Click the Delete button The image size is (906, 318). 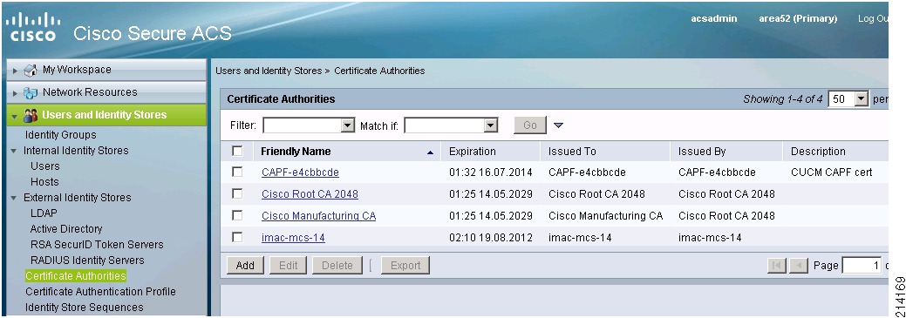pos(337,266)
